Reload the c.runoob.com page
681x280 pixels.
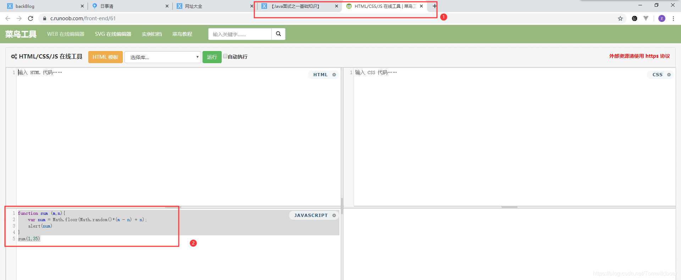click(31, 18)
